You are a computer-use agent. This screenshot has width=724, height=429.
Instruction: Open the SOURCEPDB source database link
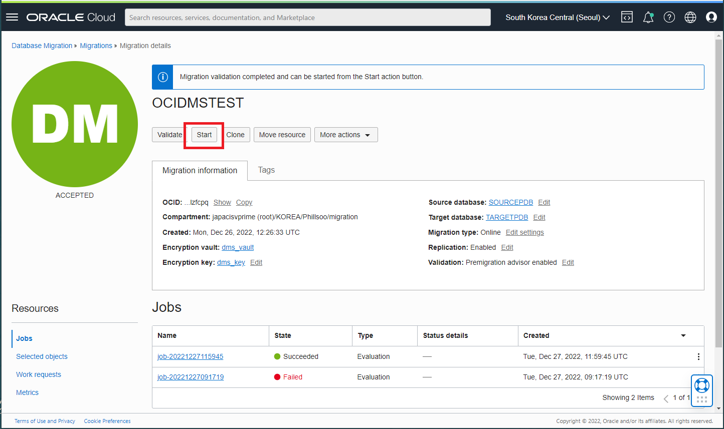(x=511, y=202)
